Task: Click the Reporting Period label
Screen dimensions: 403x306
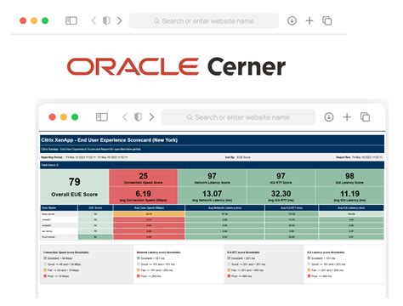Action: coord(52,157)
